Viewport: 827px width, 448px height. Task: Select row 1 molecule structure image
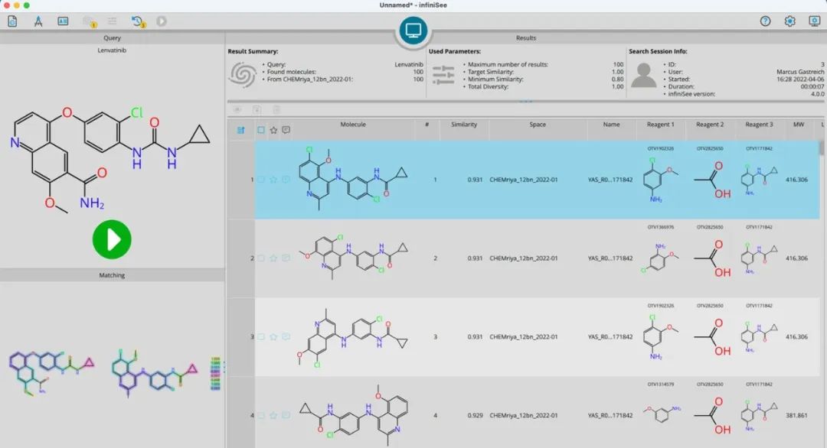click(352, 179)
